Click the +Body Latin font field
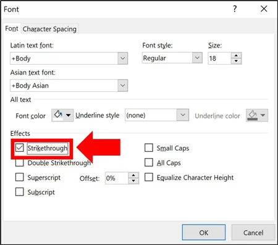Viewport: 278px width, 245px height. (x=64, y=59)
